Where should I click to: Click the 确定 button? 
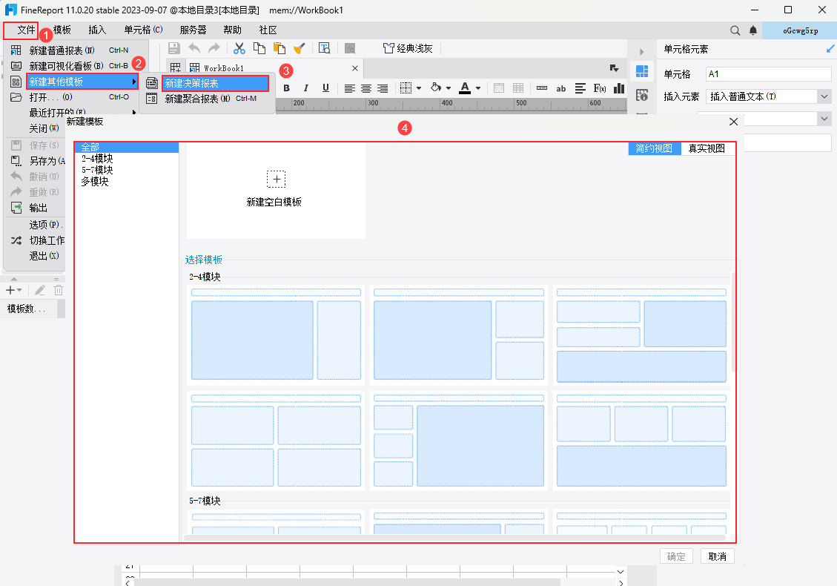676,556
